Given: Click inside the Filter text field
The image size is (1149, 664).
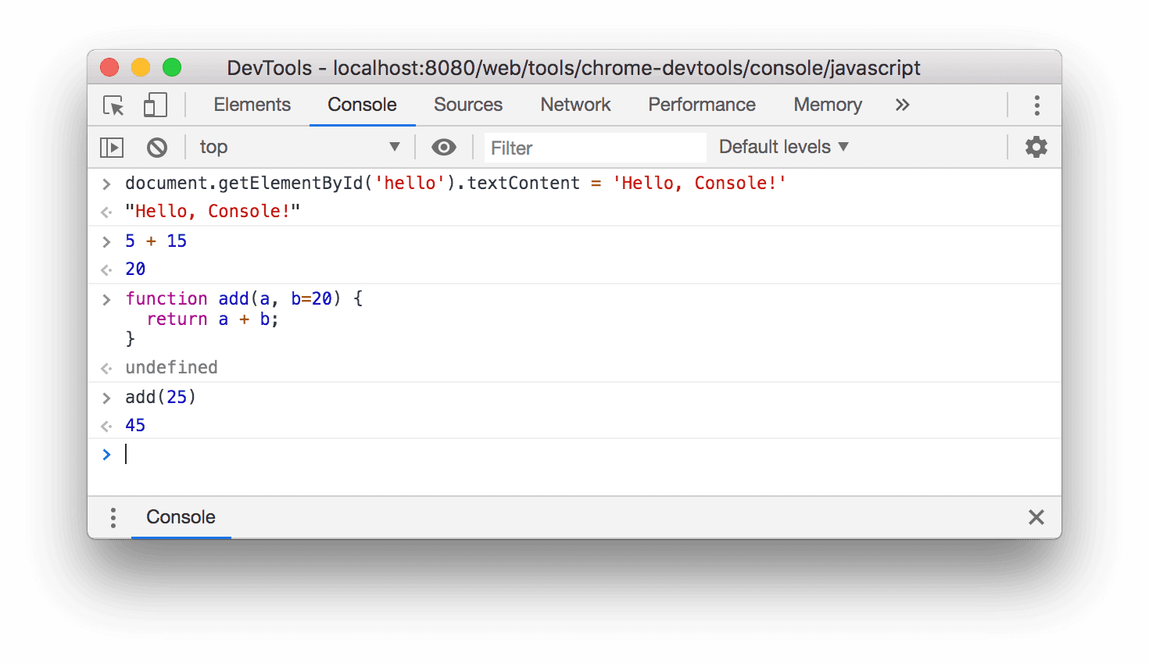Looking at the screenshot, I should click(x=594, y=147).
